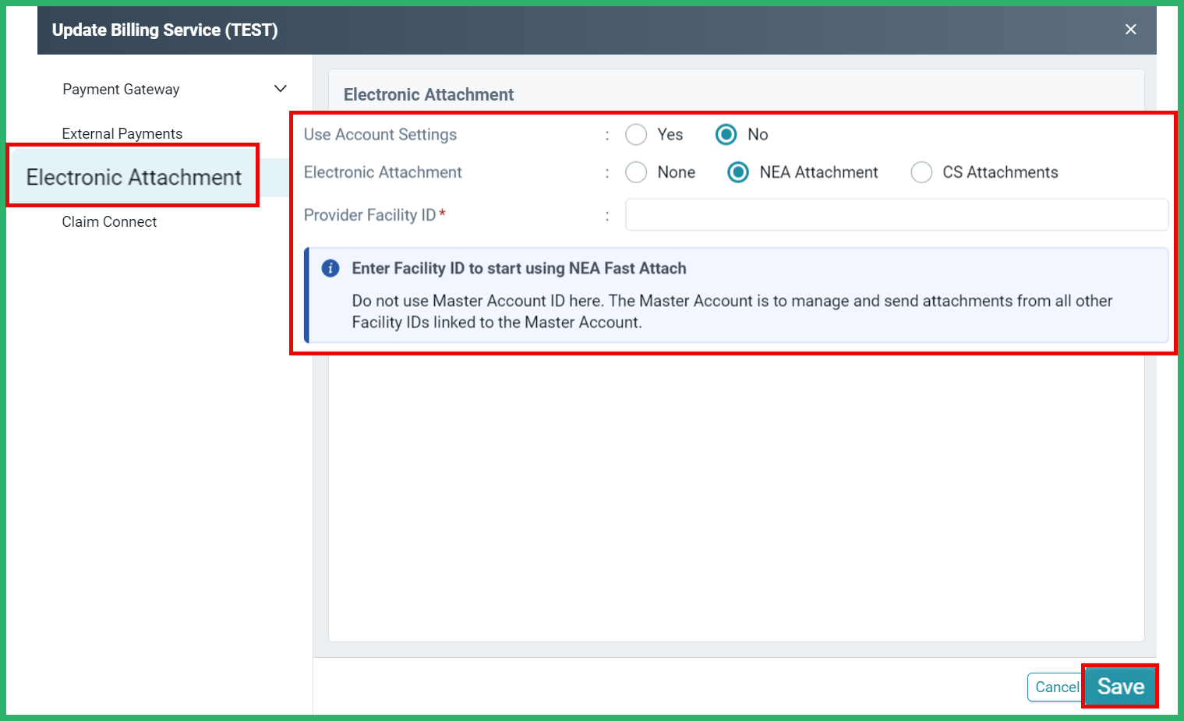Screen dimensions: 1184x721
Task: Select No for Use Account Settings
Action: click(726, 134)
